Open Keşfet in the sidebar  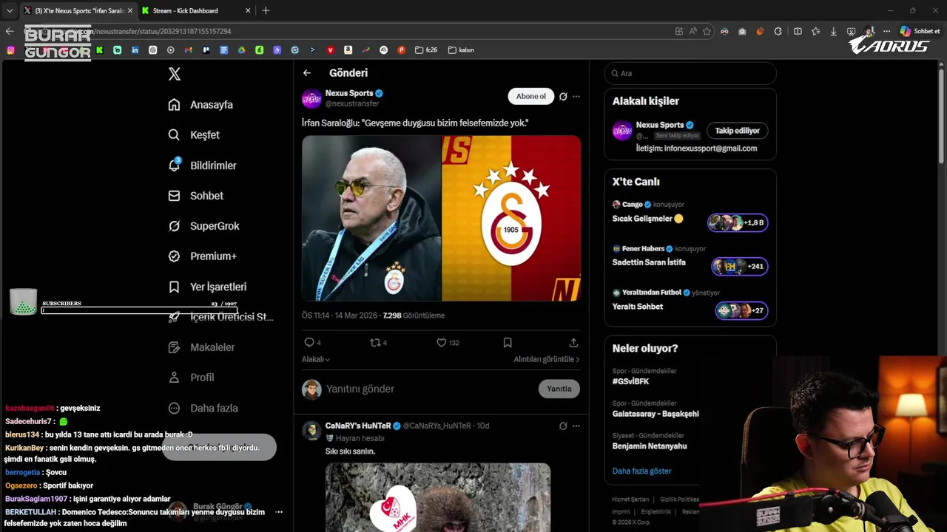tap(194, 135)
